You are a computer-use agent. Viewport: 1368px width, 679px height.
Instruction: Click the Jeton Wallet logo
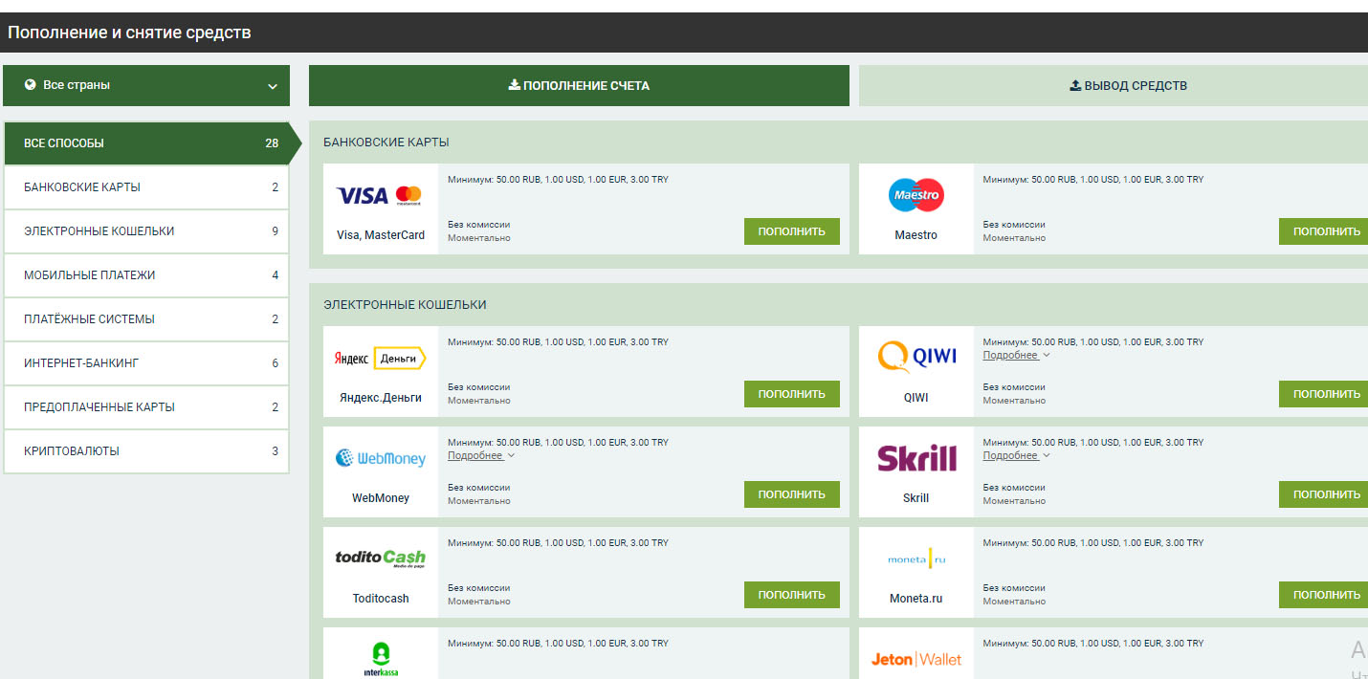pos(916,659)
